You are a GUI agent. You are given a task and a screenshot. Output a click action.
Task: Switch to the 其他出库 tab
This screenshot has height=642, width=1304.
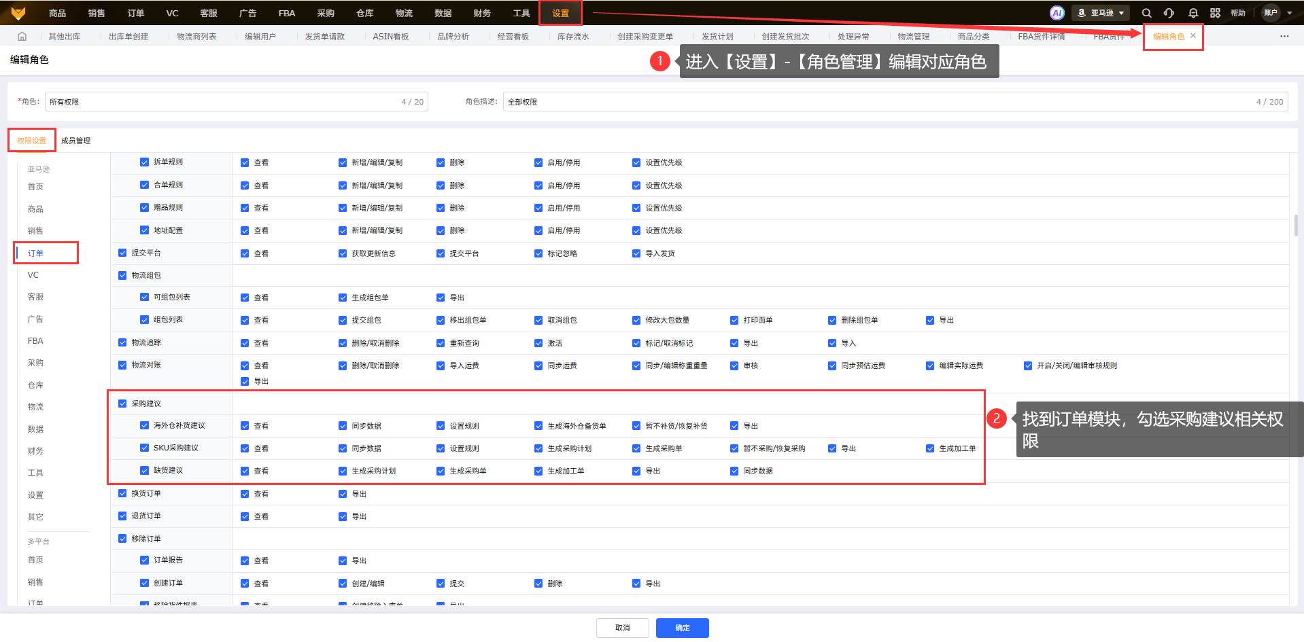pos(65,37)
